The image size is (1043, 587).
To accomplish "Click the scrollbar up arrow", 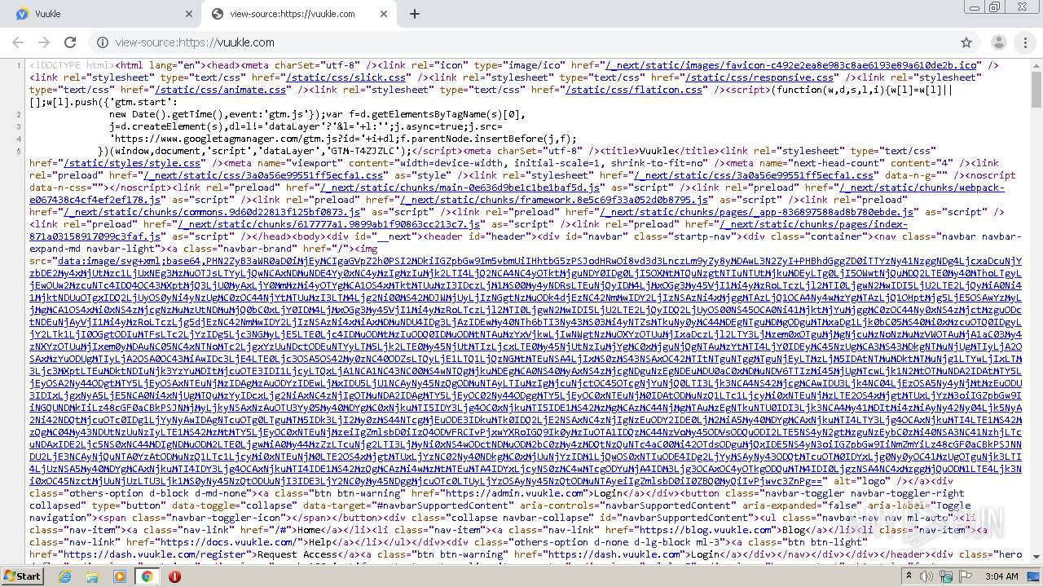I will (x=1036, y=64).
